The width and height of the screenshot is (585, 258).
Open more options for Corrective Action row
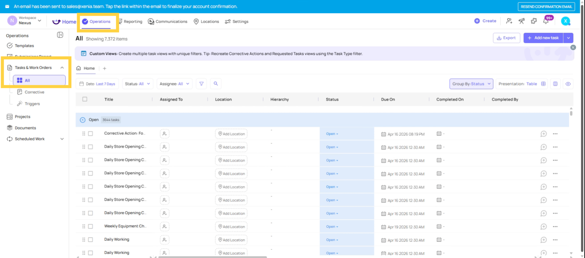(x=555, y=134)
